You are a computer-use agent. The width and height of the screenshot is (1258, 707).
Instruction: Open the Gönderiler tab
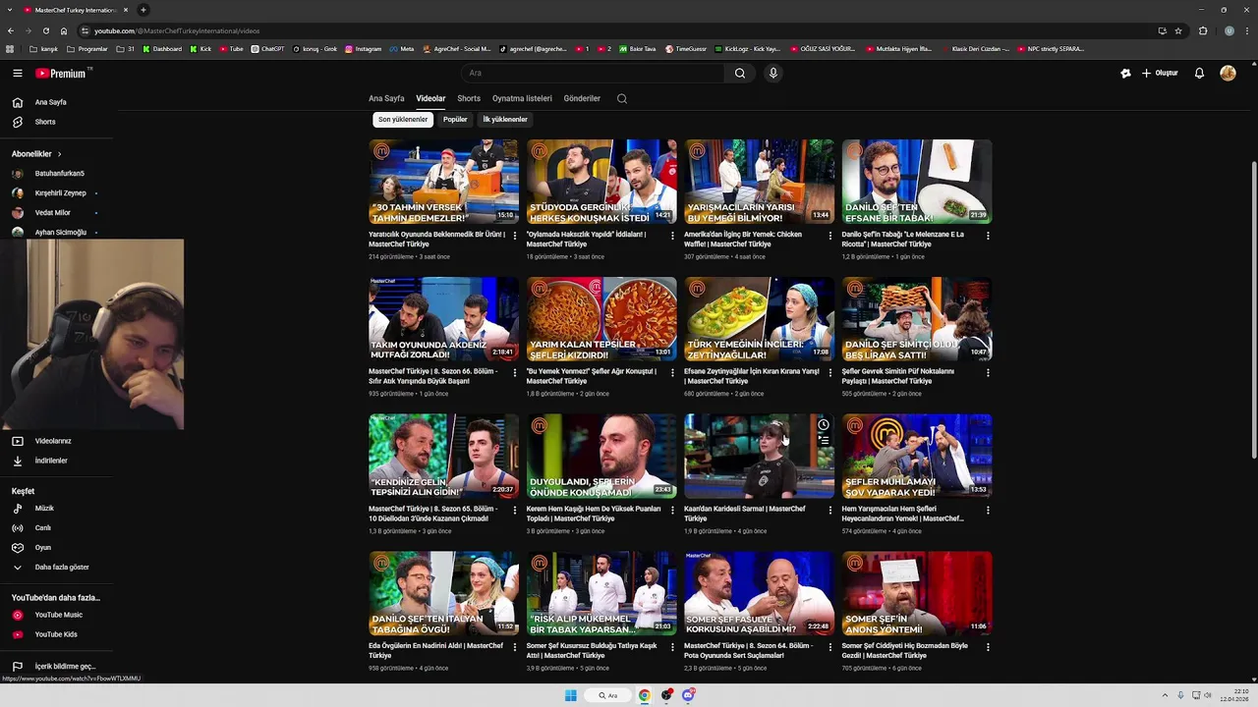click(x=582, y=98)
